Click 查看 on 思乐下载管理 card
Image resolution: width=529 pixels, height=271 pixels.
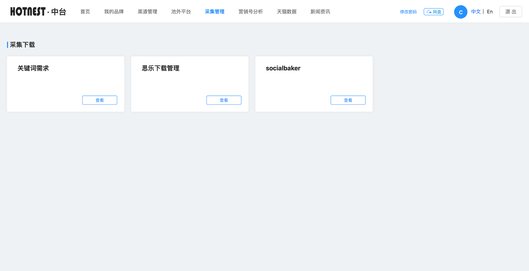224,100
